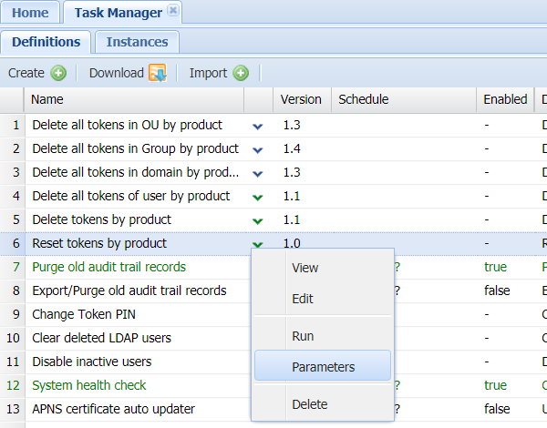Image resolution: width=547 pixels, height=428 pixels.
Task: Choose View from the context menu
Action: click(304, 268)
